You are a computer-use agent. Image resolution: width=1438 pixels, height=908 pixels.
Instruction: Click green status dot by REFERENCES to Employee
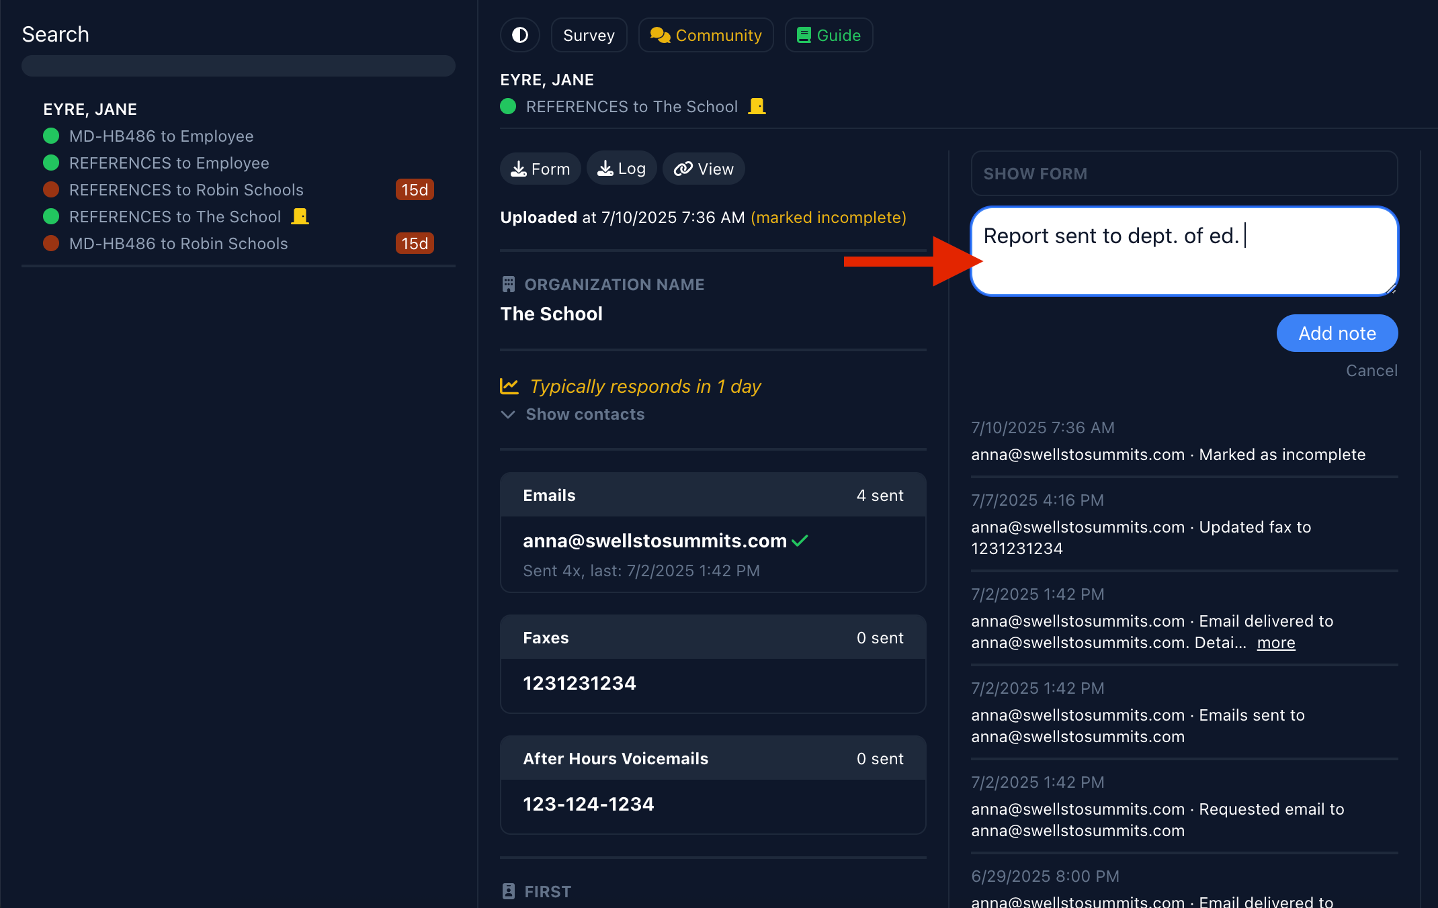pyautogui.click(x=51, y=163)
